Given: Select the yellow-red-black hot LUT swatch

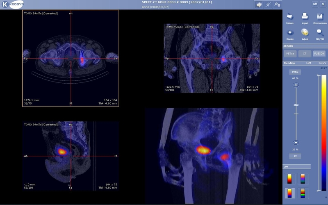Looking at the screenshot, I should 289,179.
